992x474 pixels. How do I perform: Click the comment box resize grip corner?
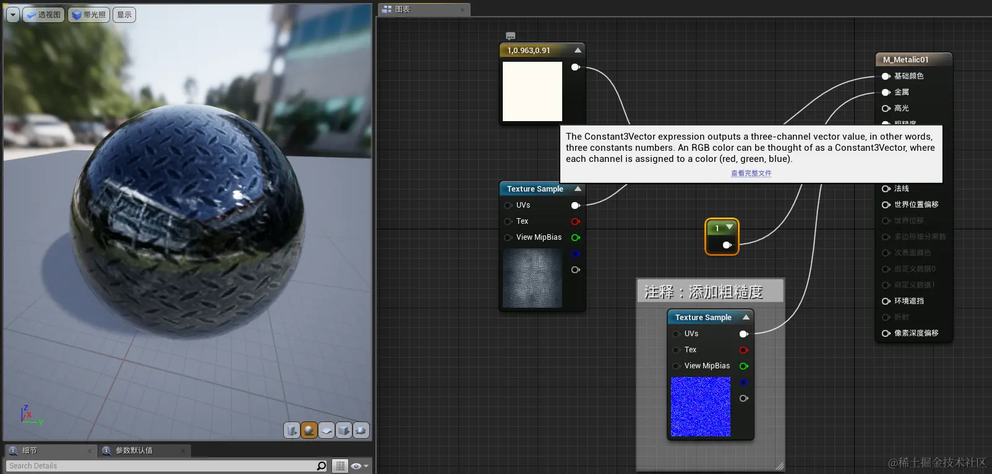(x=779, y=466)
